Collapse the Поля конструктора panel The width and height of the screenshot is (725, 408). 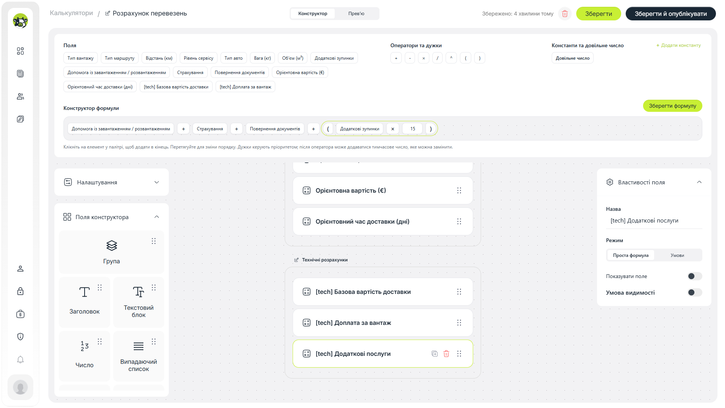157,217
